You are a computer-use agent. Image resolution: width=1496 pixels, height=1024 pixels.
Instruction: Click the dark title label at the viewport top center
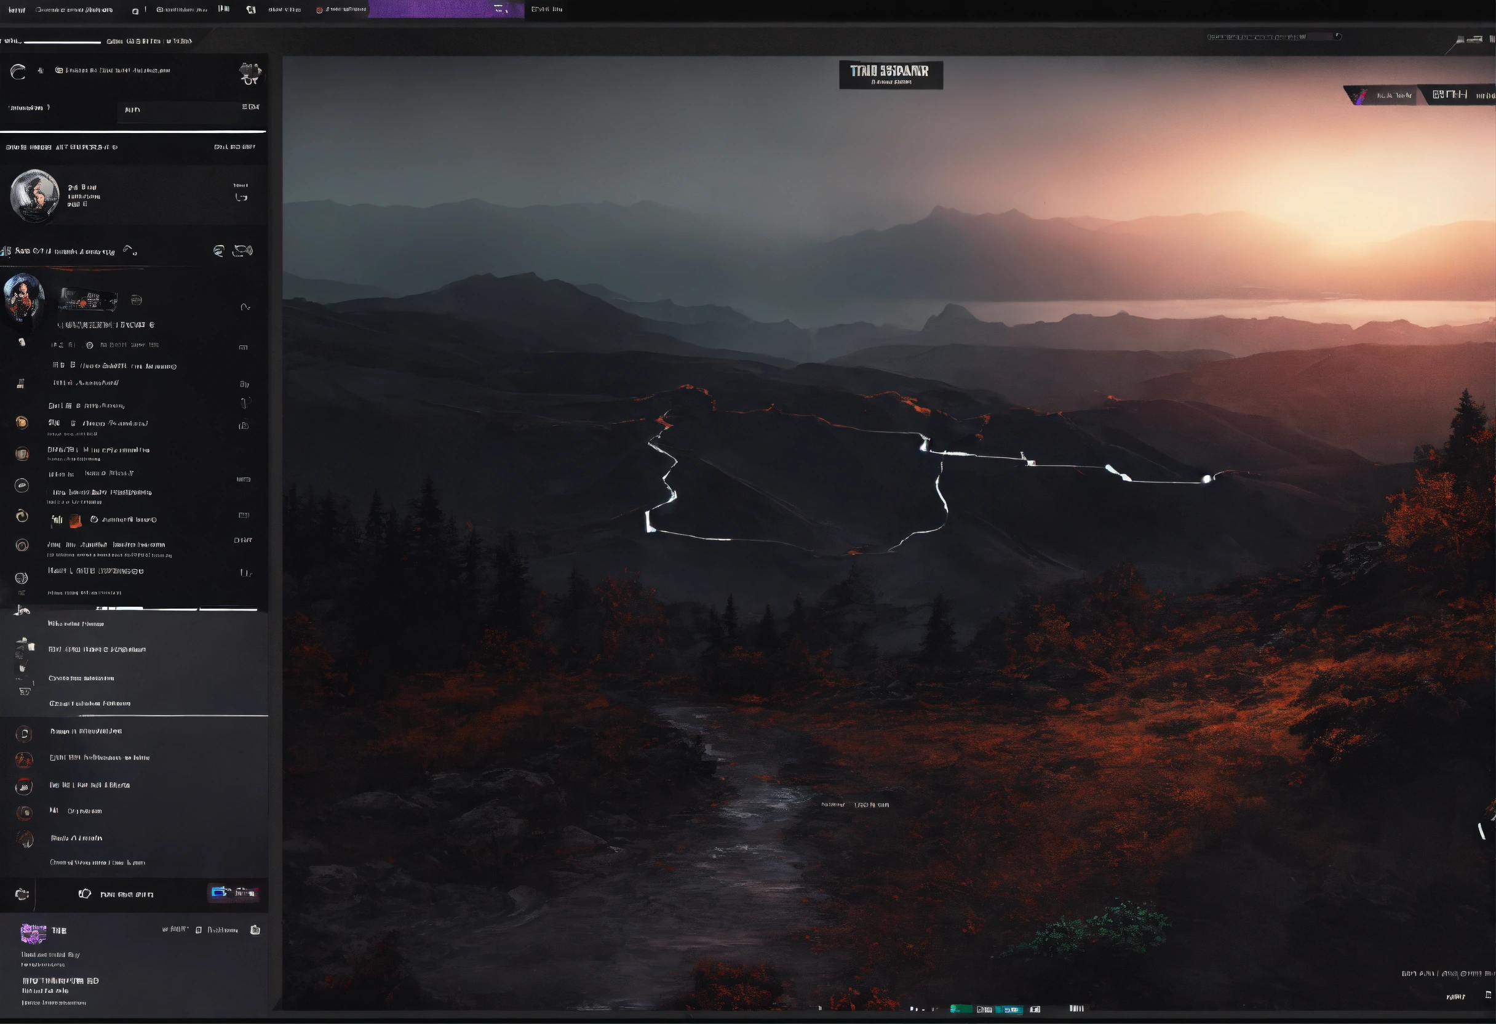[x=891, y=74]
